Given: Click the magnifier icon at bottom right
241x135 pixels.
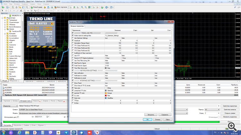Looking at the screenshot, I should pyautogui.click(x=232, y=126).
